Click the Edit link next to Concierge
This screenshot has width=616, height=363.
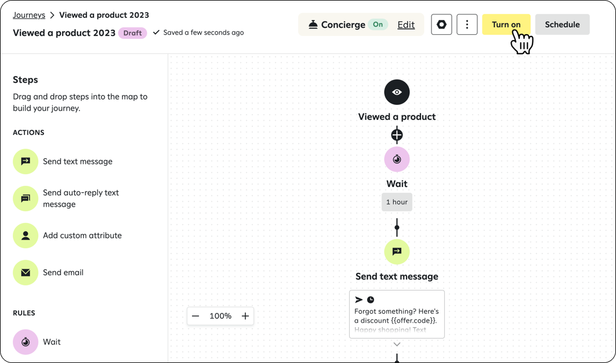tap(406, 24)
